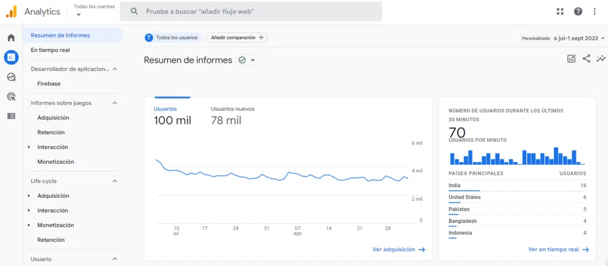Click the arrow icon next to Ver en tiempo real
The image size is (608, 266).
pos(586,250)
